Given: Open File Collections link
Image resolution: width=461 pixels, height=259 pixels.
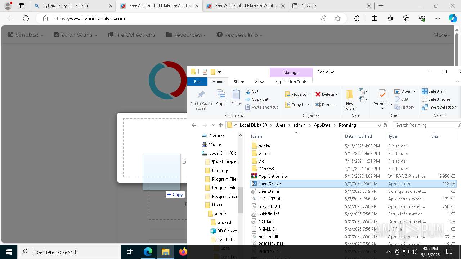Looking at the screenshot, I should [x=131, y=35].
